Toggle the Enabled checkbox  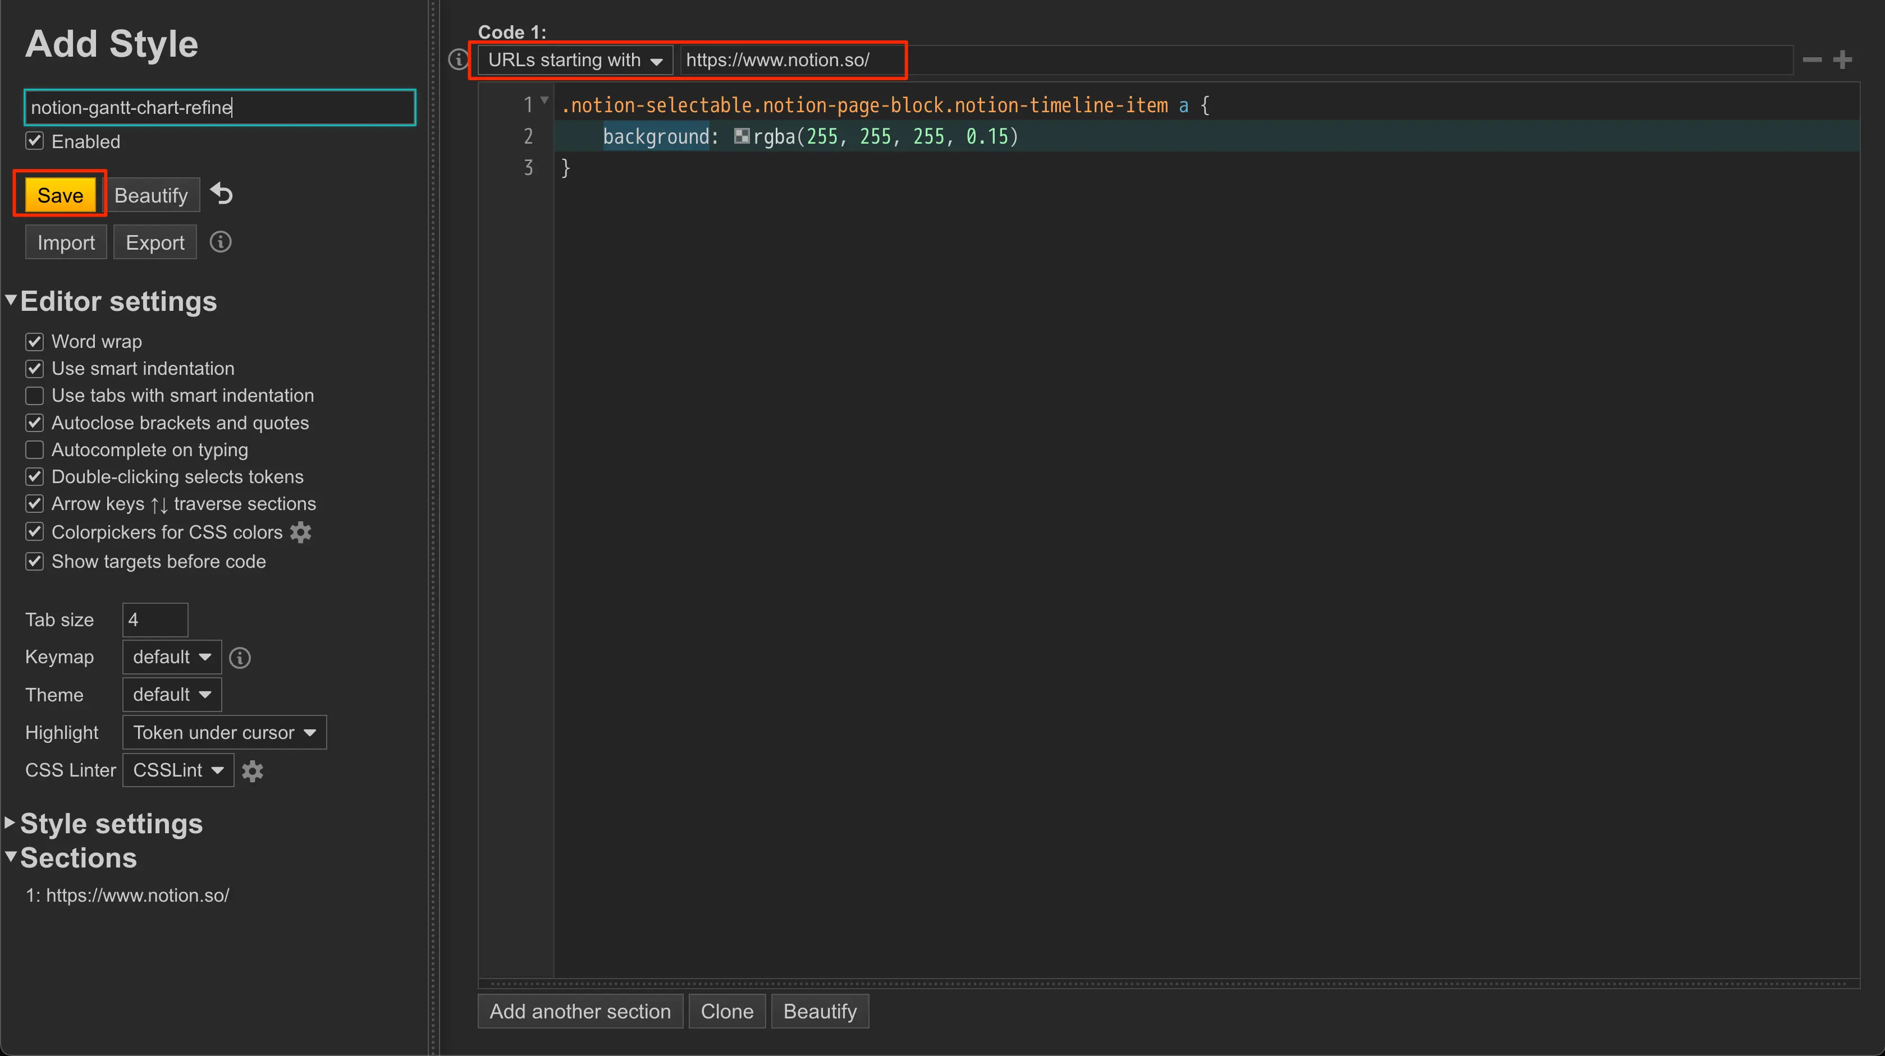click(34, 140)
